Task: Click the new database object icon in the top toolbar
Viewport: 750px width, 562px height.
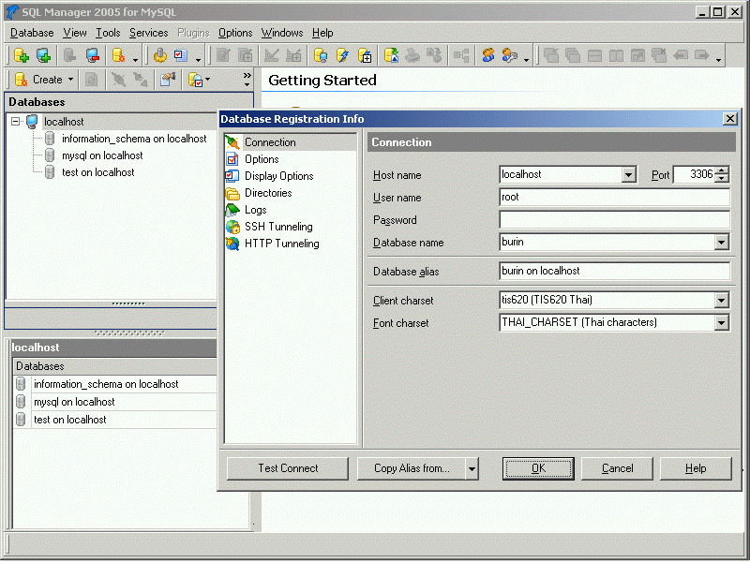Action: [119, 55]
